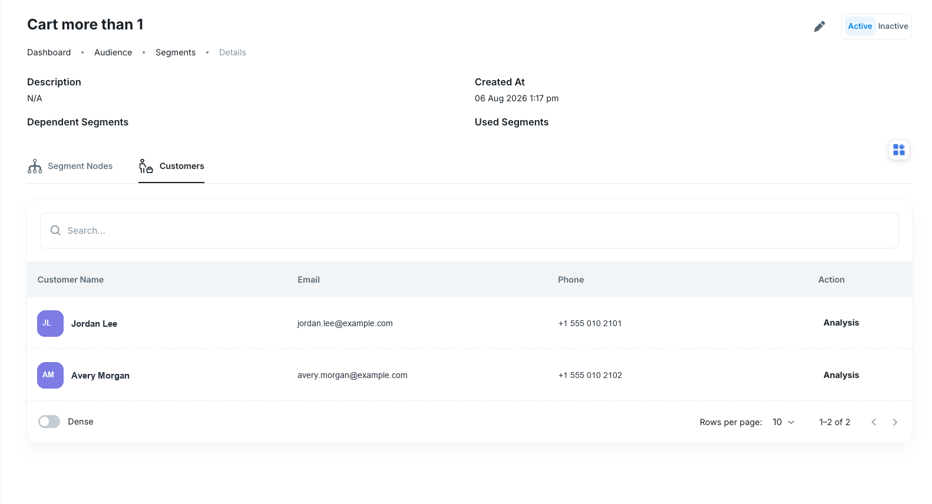This screenshot has width=932, height=504.
Task: Click Analysis for Jordan Lee
Action: click(x=841, y=323)
